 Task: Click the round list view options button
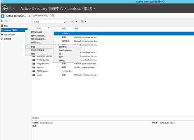72,22
